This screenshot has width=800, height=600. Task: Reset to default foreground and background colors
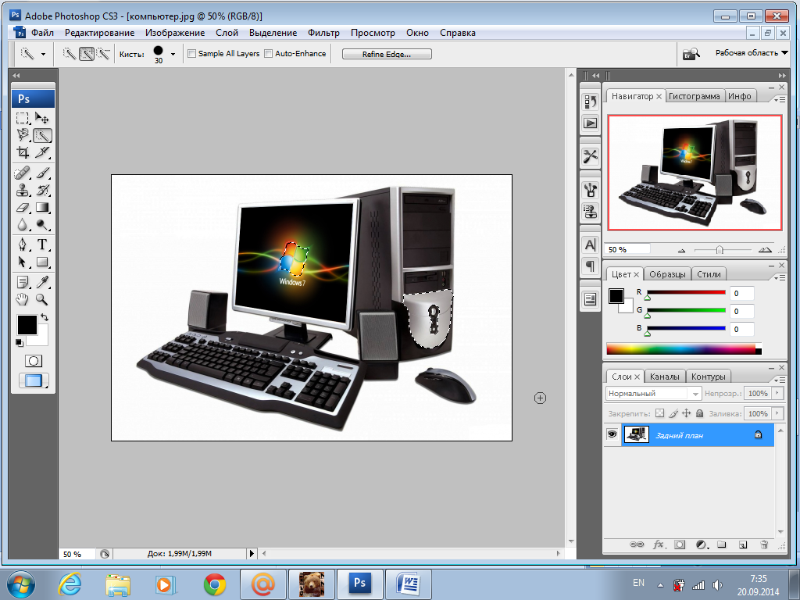pos(20,343)
